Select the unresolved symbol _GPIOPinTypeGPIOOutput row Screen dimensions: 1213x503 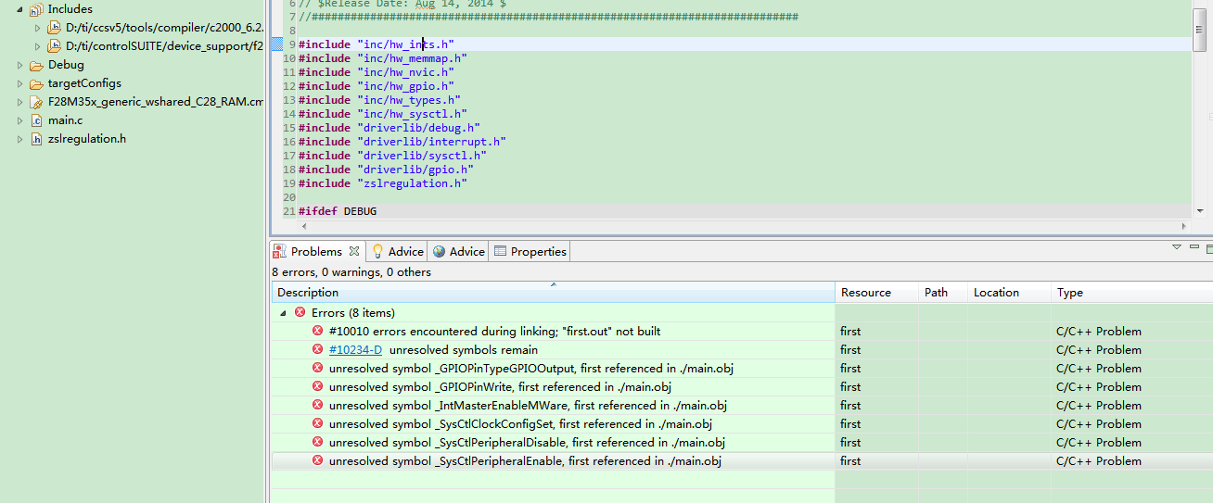click(x=742, y=369)
